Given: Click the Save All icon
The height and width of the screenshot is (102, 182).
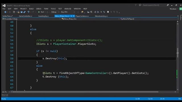Looking at the screenshot, I should tap(24, 12).
